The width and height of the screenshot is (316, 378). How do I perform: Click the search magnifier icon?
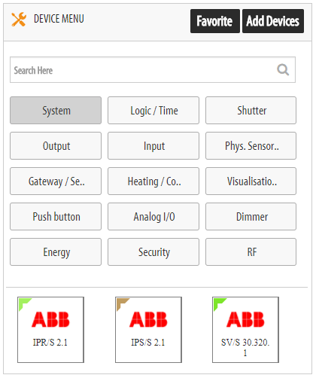pos(283,70)
